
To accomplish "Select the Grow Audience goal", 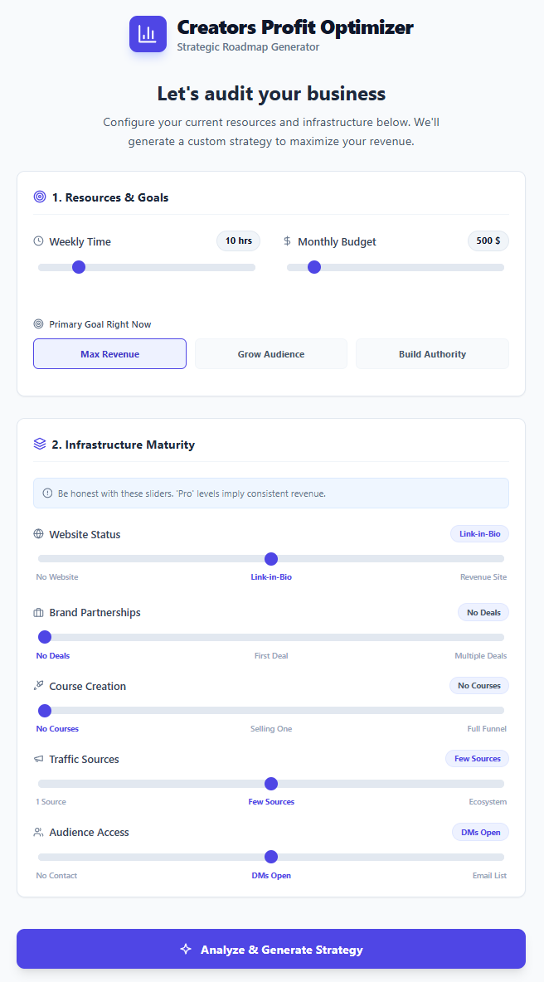I will click(x=270, y=353).
